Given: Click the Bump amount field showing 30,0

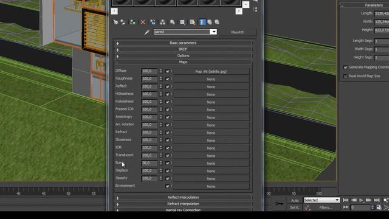Looking at the screenshot, I should point(150,163).
